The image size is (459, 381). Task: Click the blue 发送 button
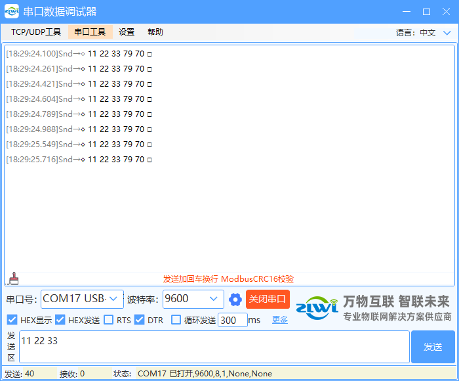click(x=433, y=347)
